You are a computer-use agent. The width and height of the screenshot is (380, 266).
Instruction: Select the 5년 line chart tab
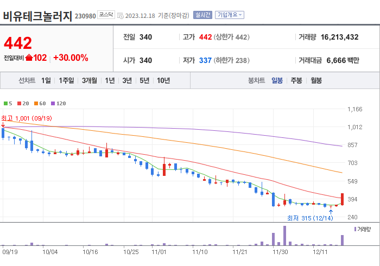click(144, 80)
